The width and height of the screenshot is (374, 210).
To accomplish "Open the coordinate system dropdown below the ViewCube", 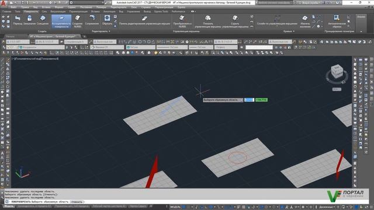I will pos(337,89).
